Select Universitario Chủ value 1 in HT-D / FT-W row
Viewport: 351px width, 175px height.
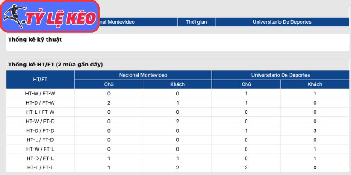246,103
